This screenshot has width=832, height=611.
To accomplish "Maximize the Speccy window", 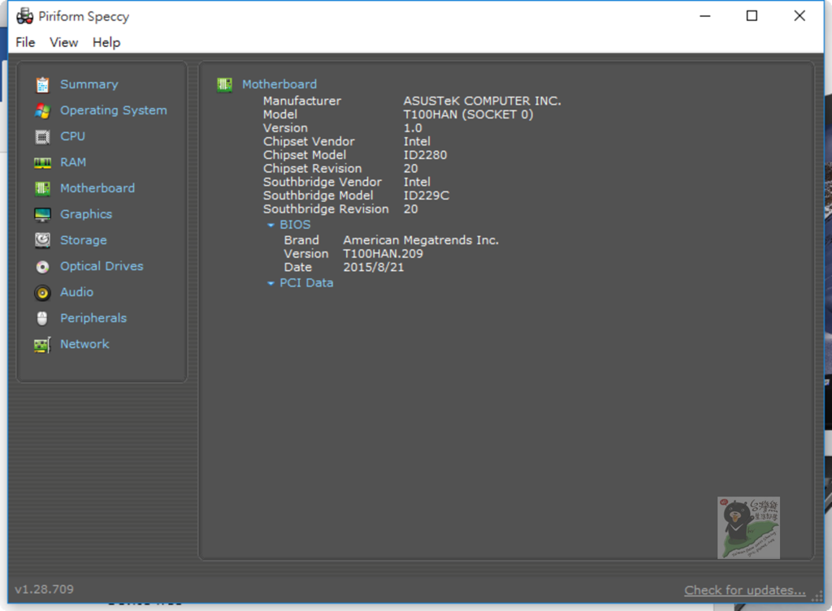I will (752, 16).
